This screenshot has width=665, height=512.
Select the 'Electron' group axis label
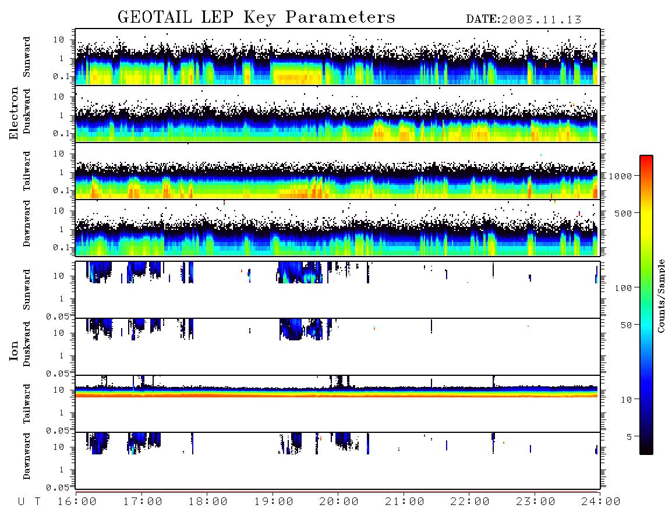point(14,113)
